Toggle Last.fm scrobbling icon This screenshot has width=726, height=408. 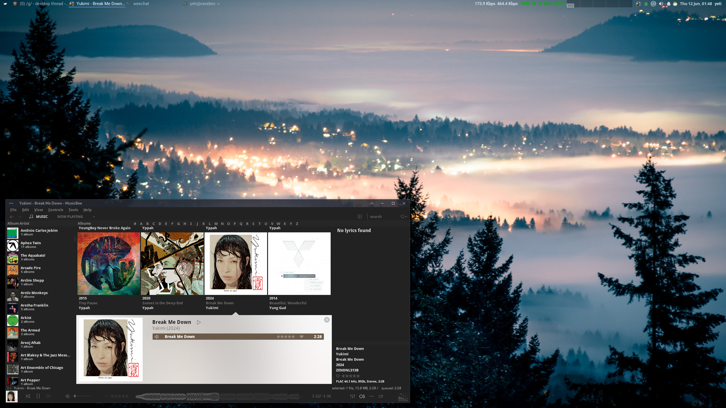click(x=362, y=396)
